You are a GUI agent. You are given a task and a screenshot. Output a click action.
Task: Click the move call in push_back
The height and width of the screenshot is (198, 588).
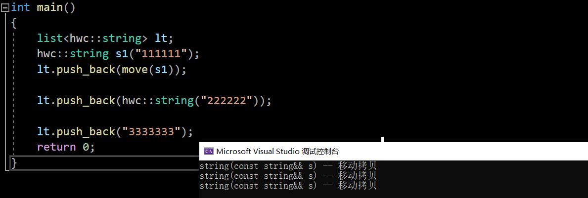(x=135, y=69)
